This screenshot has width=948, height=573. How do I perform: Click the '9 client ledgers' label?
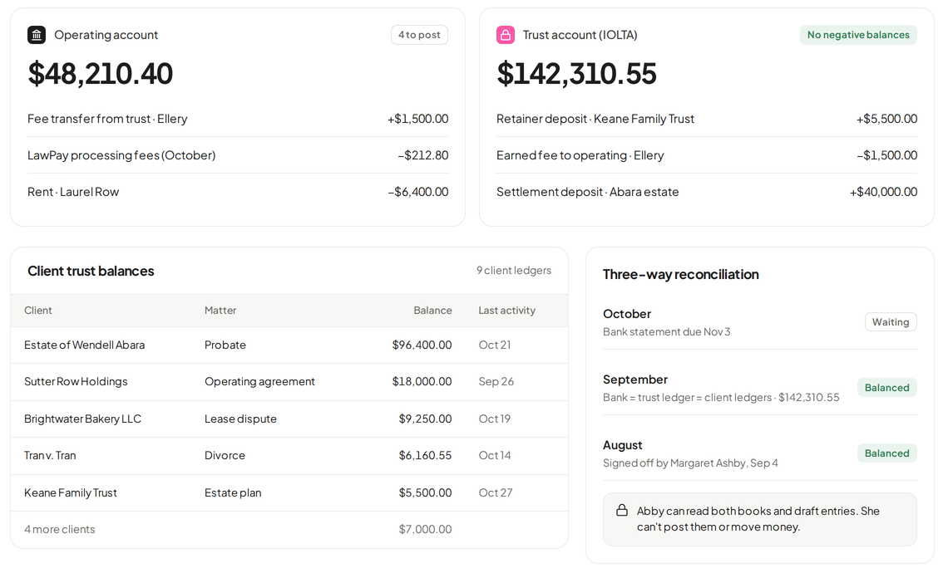pyautogui.click(x=514, y=271)
